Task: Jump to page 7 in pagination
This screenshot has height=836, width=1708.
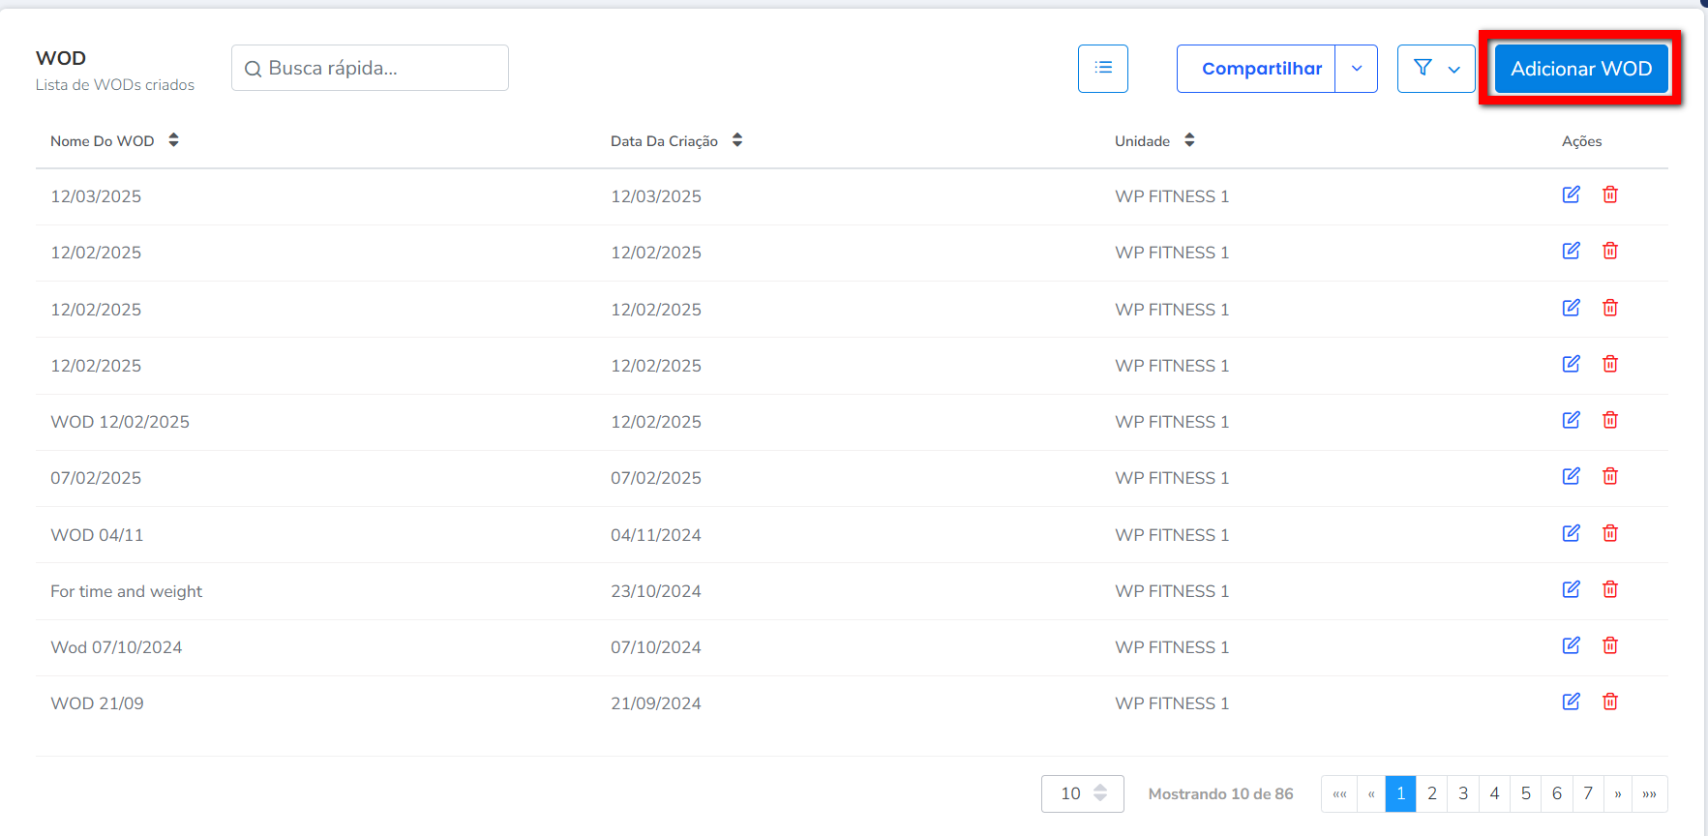Action: (1587, 793)
